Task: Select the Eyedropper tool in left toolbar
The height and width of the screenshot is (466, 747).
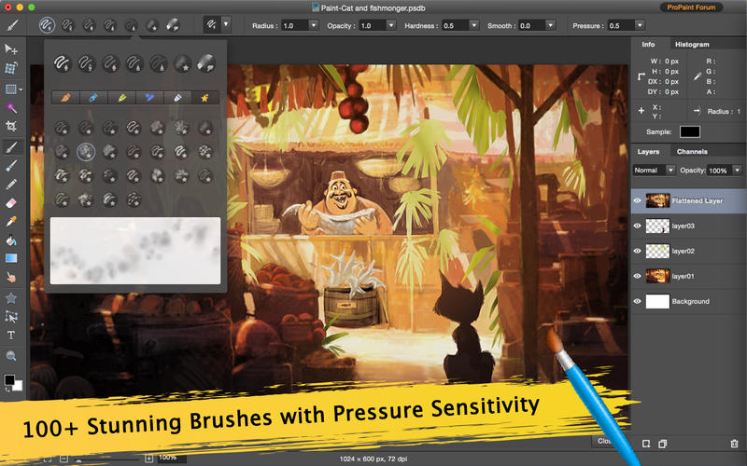Action: click(x=11, y=221)
